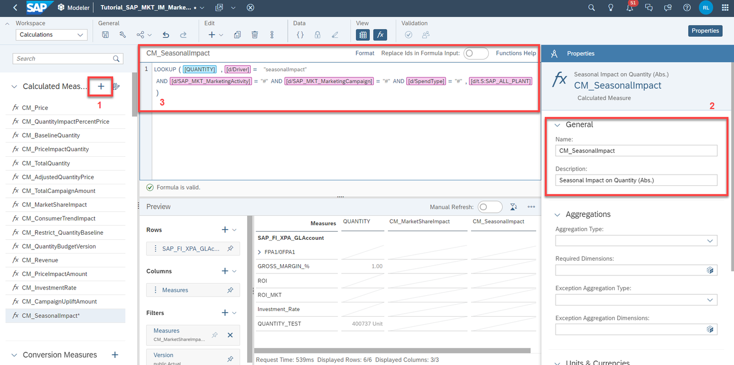Save the model with the disk icon
Image resolution: width=734 pixels, height=365 pixels.
pyautogui.click(x=106, y=35)
